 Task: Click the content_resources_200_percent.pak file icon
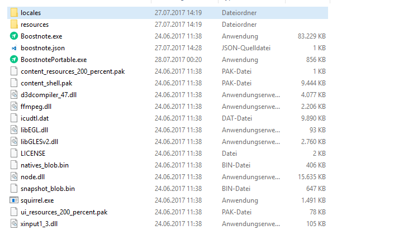coord(14,71)
